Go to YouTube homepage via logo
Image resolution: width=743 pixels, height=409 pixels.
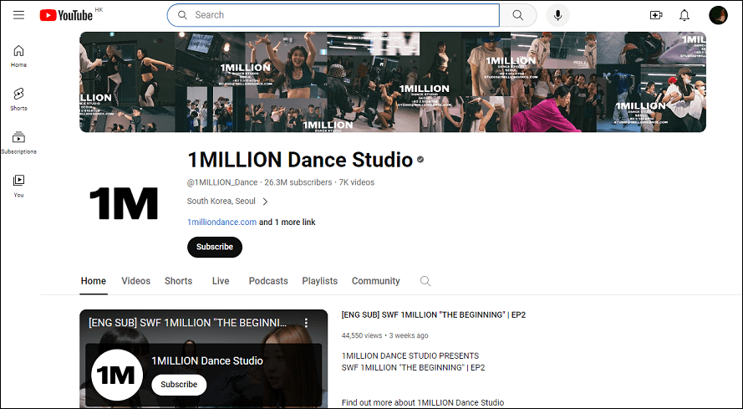coord(66,15)
